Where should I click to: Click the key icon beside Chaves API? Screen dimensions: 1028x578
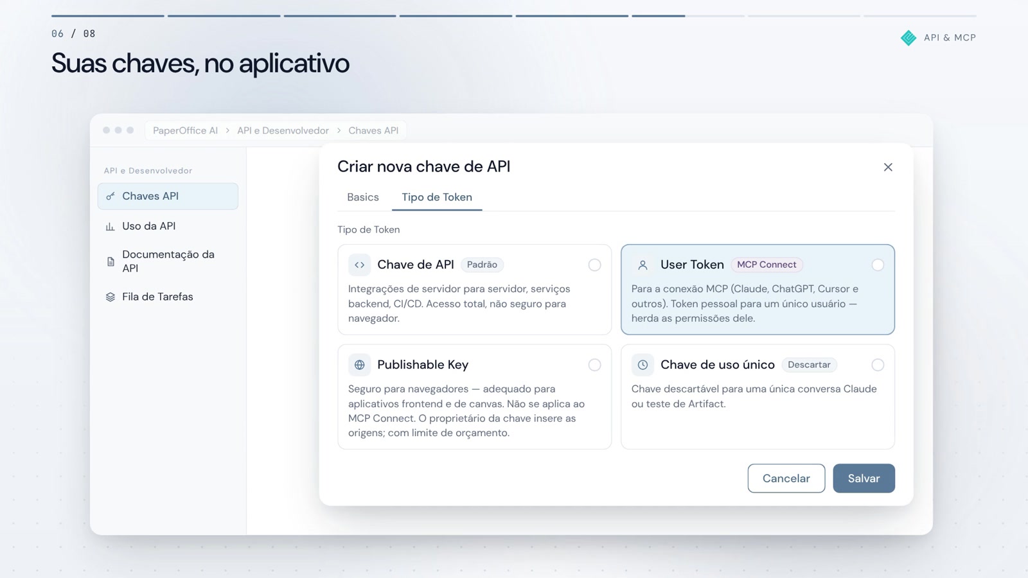pos(111,197)
